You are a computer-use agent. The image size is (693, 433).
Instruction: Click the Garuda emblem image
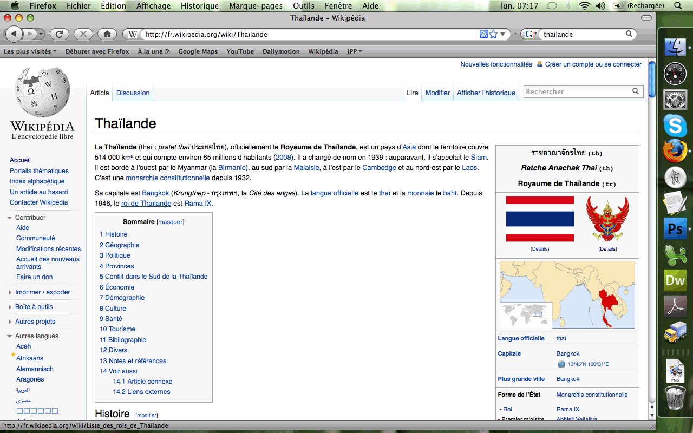607,219
